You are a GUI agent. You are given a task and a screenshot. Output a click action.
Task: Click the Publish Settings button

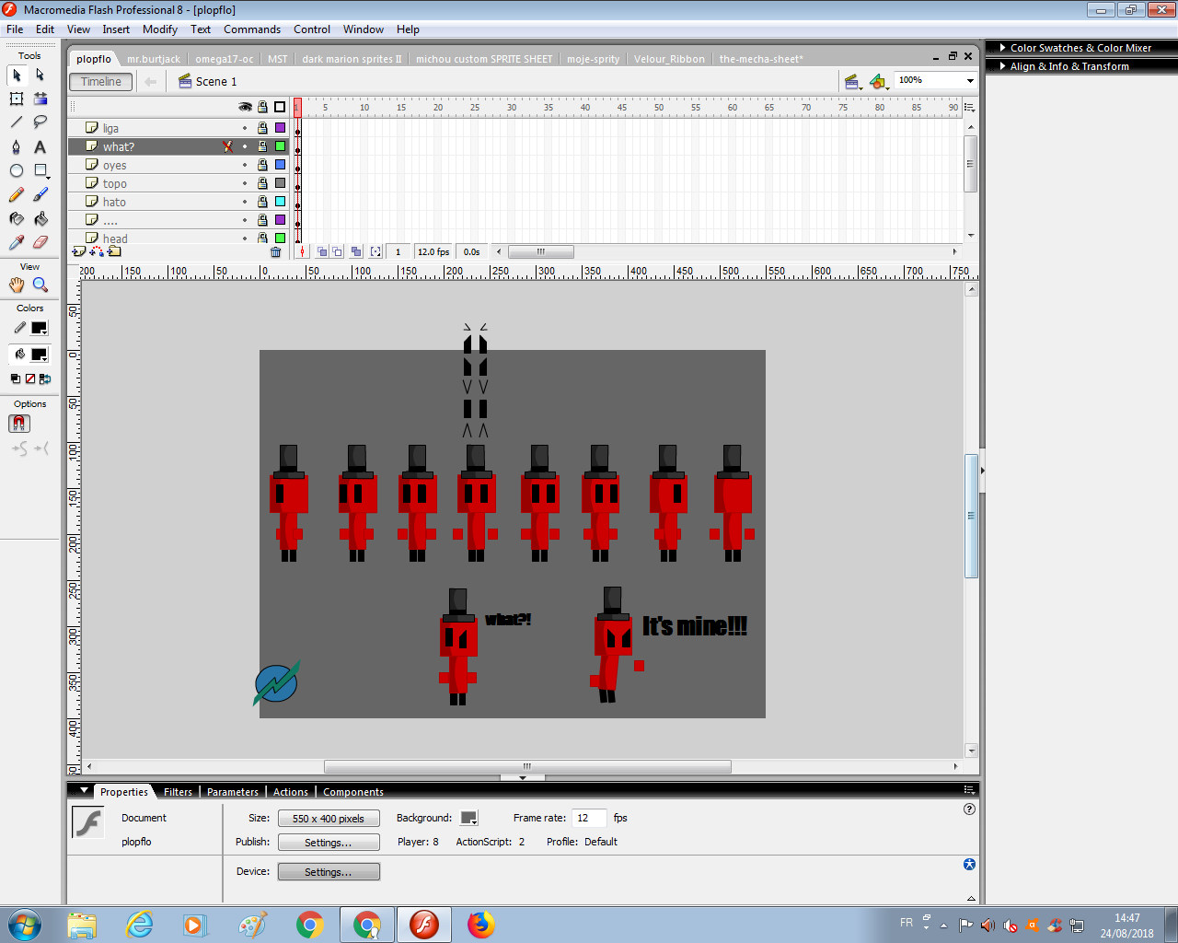click(329, 843)
